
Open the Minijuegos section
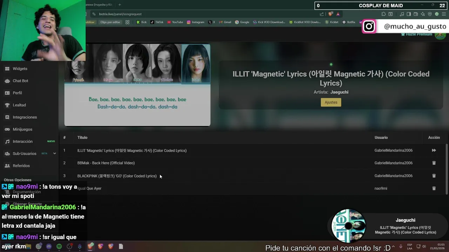(x=22, y=129)
